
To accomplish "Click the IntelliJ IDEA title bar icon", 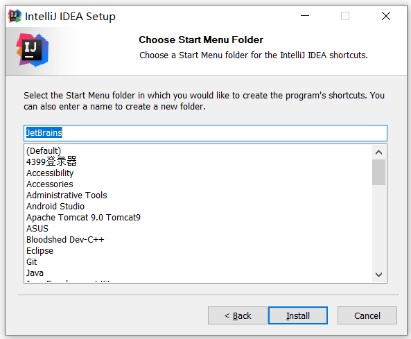I will [15, 16].
